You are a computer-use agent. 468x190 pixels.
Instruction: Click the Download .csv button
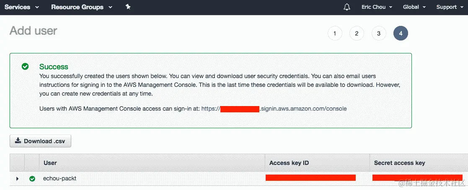(x=41, y=141)
